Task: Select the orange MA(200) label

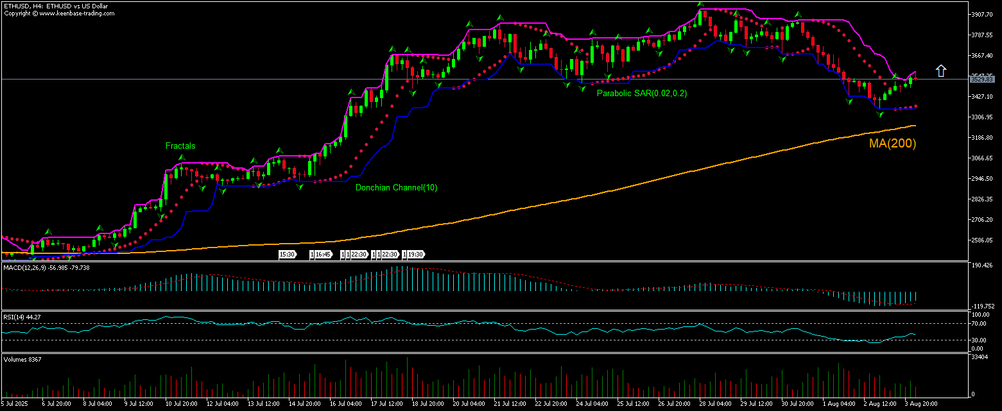Action: tap(892, 144)
